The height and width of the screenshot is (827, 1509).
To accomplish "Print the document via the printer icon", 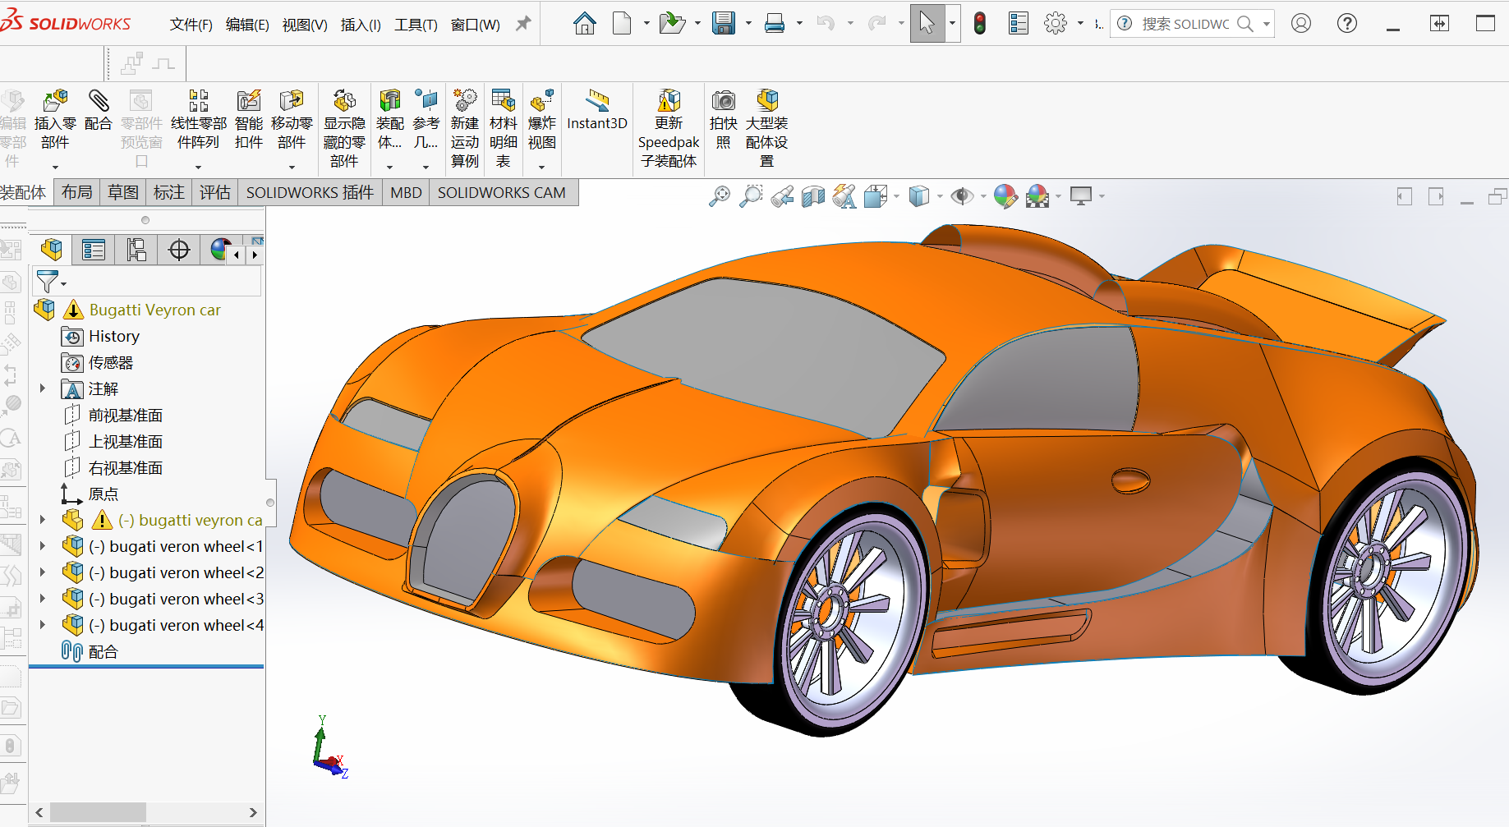I will pos(775,23).
